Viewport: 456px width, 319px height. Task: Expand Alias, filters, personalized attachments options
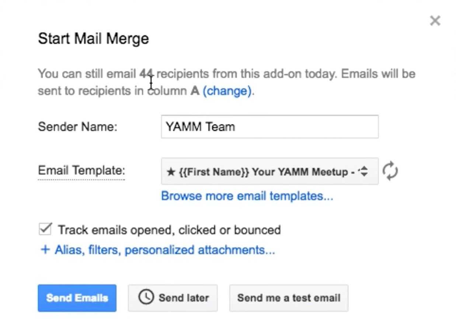tap(164, 250)
